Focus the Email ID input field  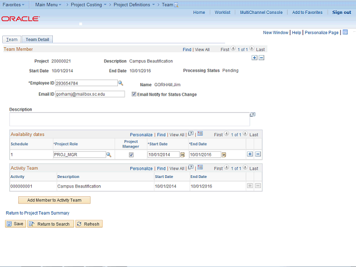pos(90,94)
